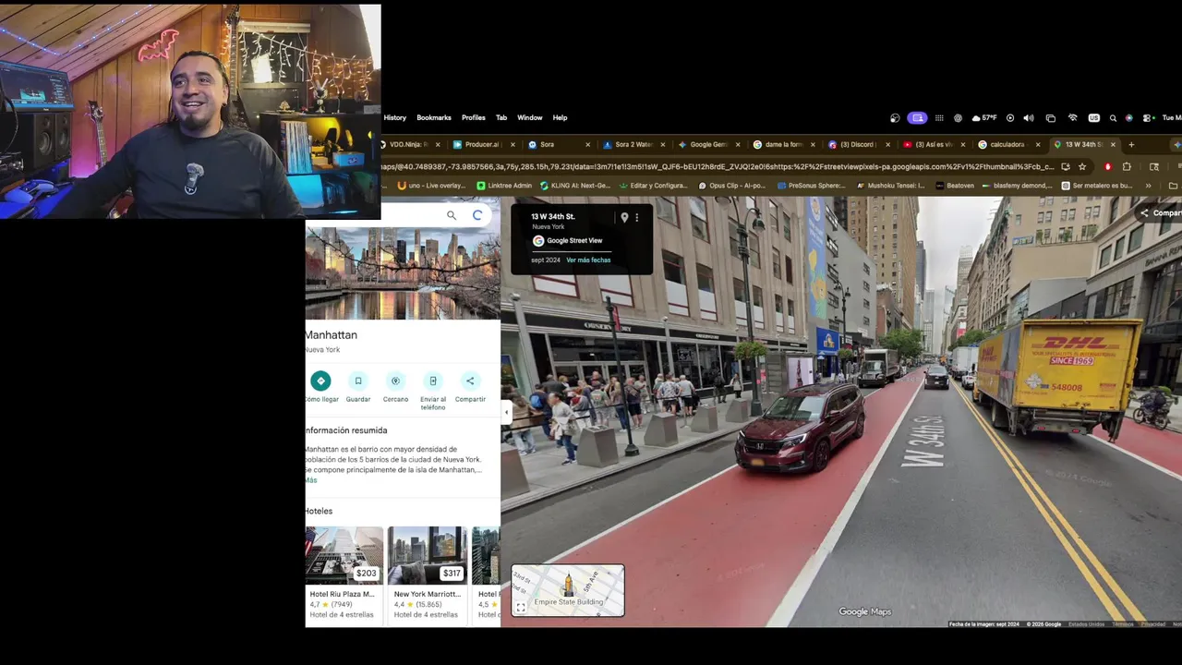Image resolution: width=1182 pixels, height=665 pixels.
Task: Collapse the side panel with the arrow handle
Action: (506, 413)
